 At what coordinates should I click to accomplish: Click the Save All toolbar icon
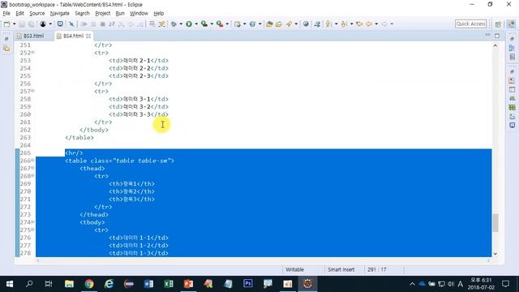(x=31, y=24)
